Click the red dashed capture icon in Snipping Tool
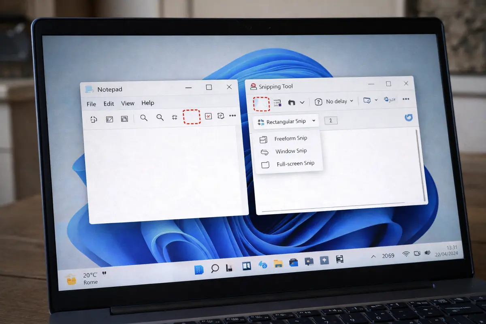 [261, 103]
